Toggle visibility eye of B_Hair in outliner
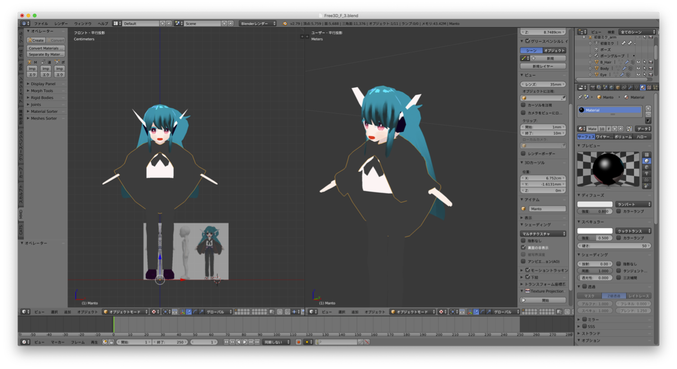This screenshot has width=677, height=369. (638, 62)
